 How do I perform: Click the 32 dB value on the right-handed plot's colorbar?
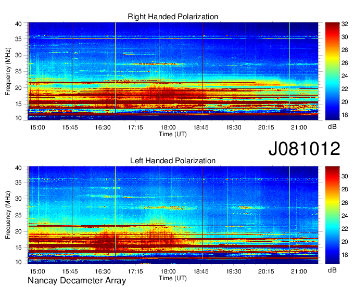[345, 24]
